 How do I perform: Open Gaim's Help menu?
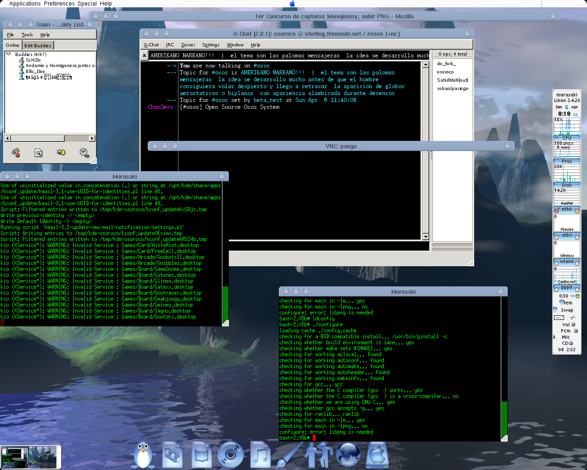click(45, 35)
